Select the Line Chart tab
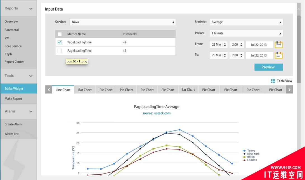The width and height of the screenshot is (305, 180). pos(63,90)
